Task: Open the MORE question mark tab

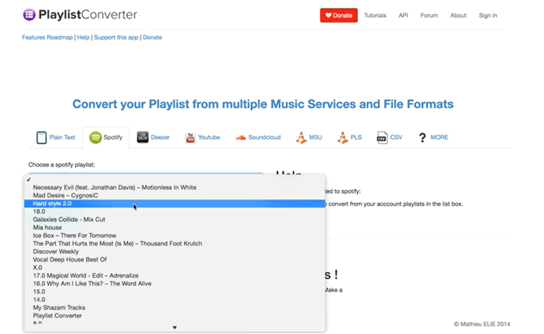Action: pos(423,137)
